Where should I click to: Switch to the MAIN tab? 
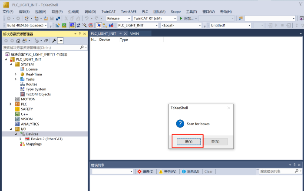pos(134,33)
